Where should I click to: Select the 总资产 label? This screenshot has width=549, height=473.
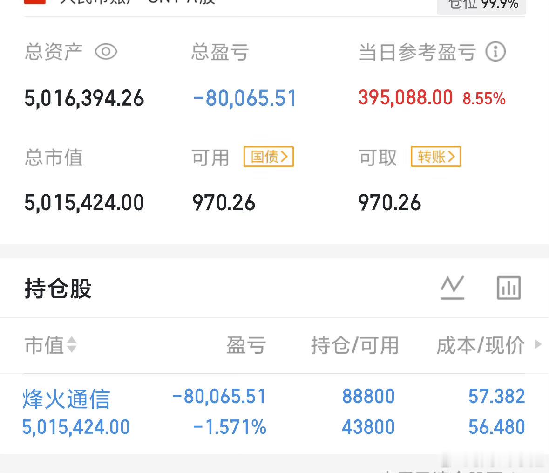point(54,52)
